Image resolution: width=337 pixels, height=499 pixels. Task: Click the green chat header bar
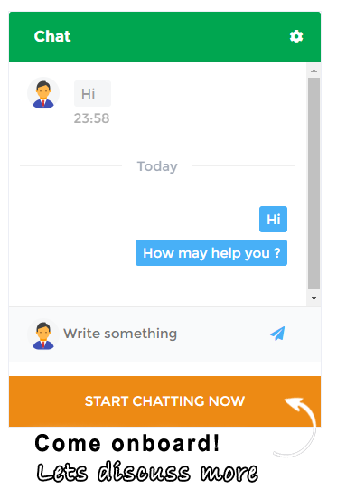point(164,37)
